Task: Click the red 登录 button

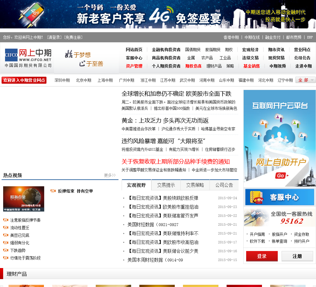Action: point(262,256)
